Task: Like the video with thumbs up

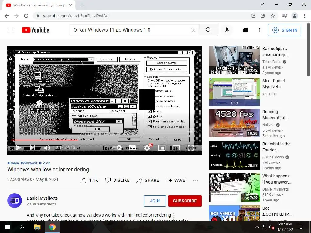Action: [x=89, y=180]
